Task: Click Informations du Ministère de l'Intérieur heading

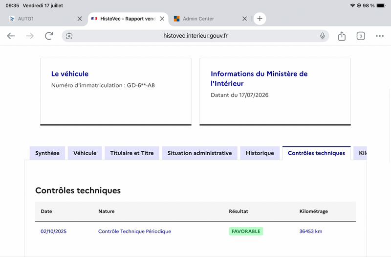Action: pyautogui.click(x=259, y=78)
